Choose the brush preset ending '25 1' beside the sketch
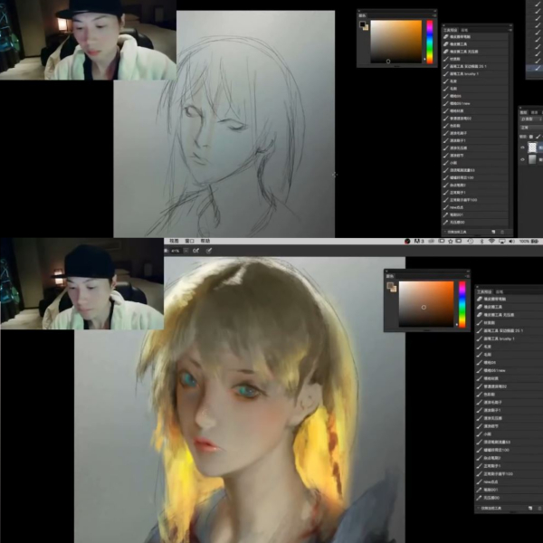The width and height of the screenshot is (543, 543). coord(475,66)
